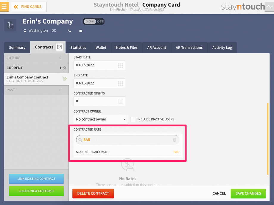The image size is (274, 205).
Task: Open the AR Transactions tab
Action: (189, 48)
